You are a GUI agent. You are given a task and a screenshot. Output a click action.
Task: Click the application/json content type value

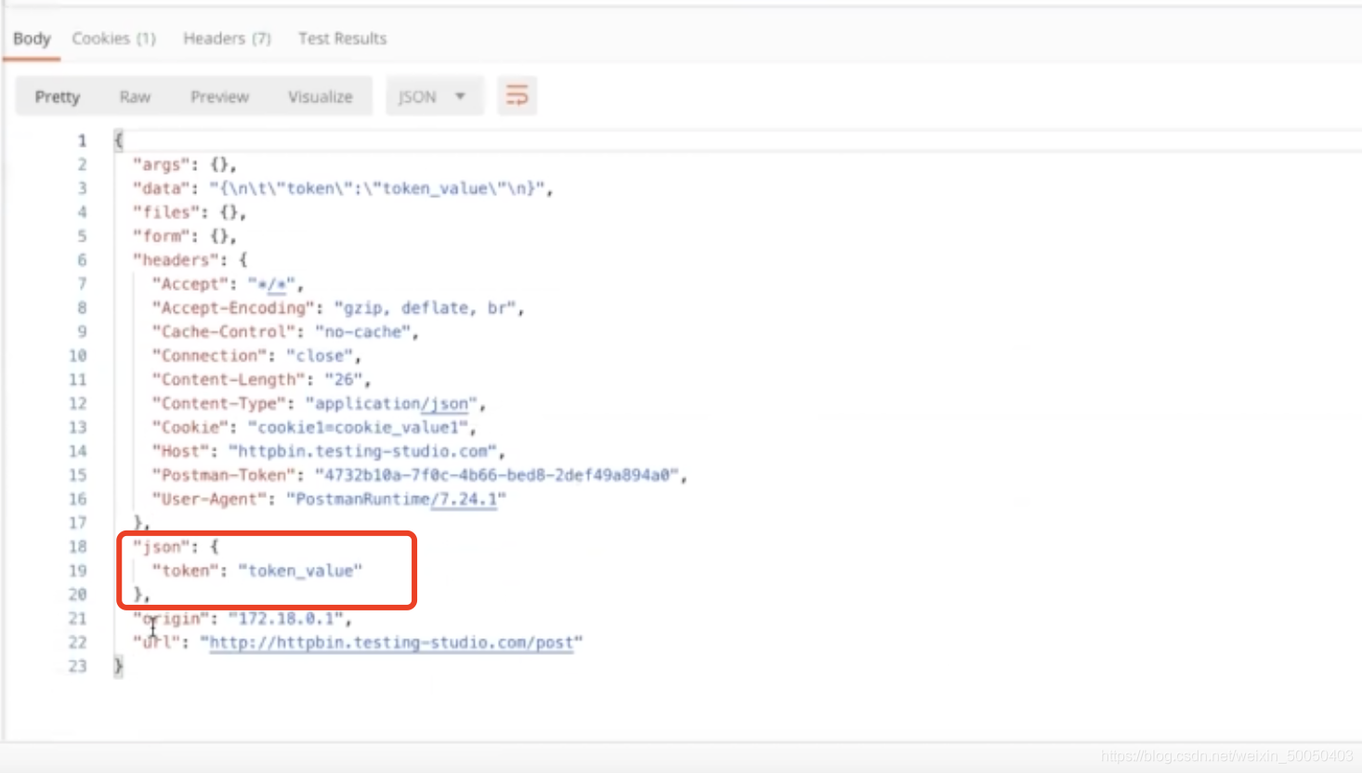pos(391,403)
